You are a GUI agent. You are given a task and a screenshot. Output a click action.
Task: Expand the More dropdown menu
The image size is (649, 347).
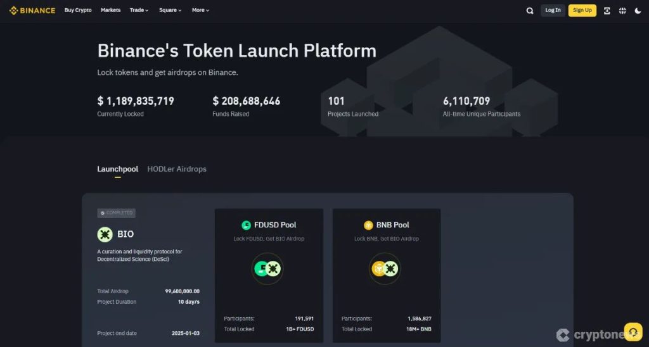tap(200, 10)
